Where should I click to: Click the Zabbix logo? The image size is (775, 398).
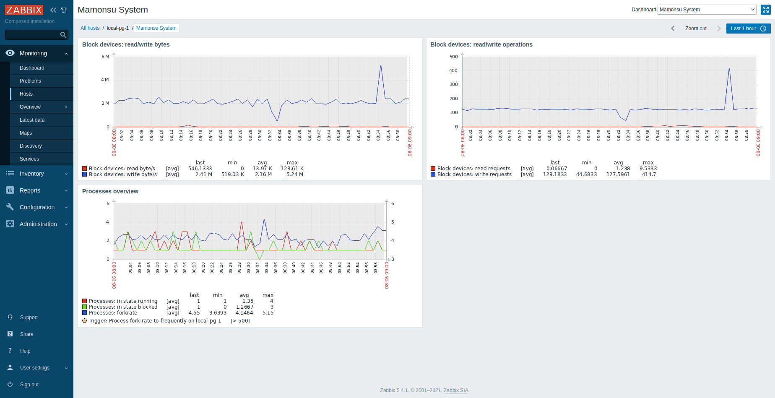(x=24, y=10)
